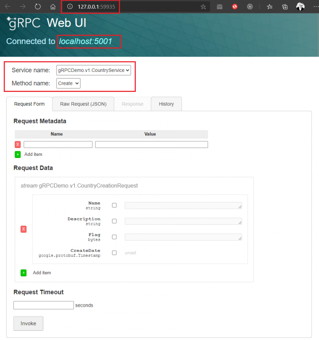Click the Request Timeout seconds field
319x340 pixels.
pos(44,305)
